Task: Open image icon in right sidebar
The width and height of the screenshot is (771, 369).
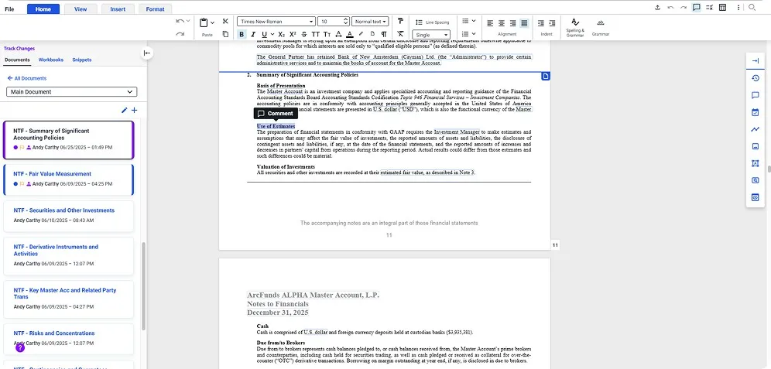Action: [756, 146]
